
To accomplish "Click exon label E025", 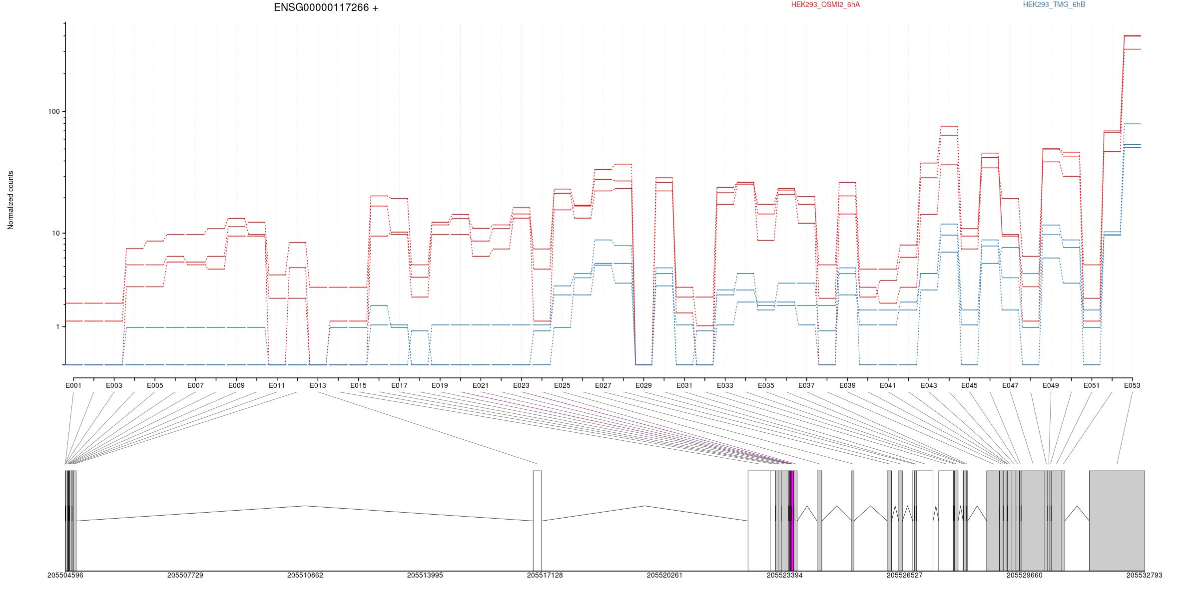I will pyautogui.click(x=562, y=386).
